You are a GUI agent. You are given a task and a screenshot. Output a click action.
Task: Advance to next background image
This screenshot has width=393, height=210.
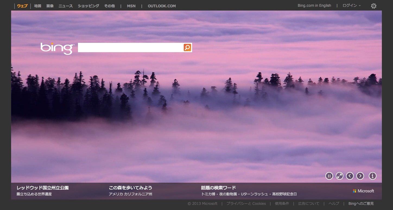[360, 176]
